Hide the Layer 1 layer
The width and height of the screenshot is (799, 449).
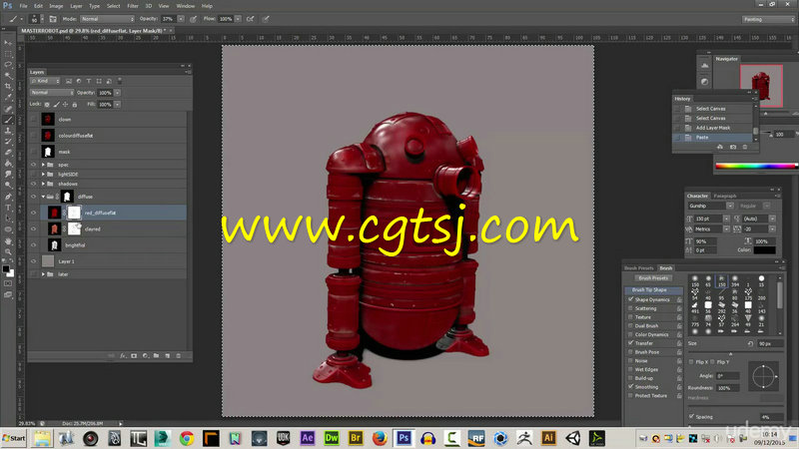pos(34,261)
